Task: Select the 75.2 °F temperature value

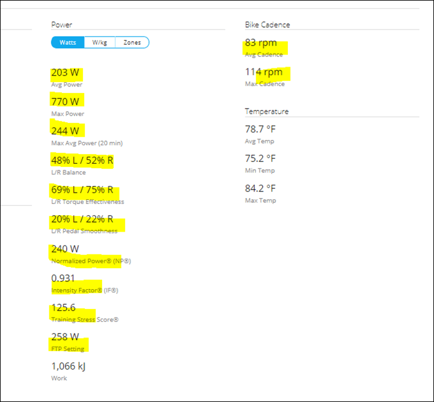Action: click(x=260, y=158)
